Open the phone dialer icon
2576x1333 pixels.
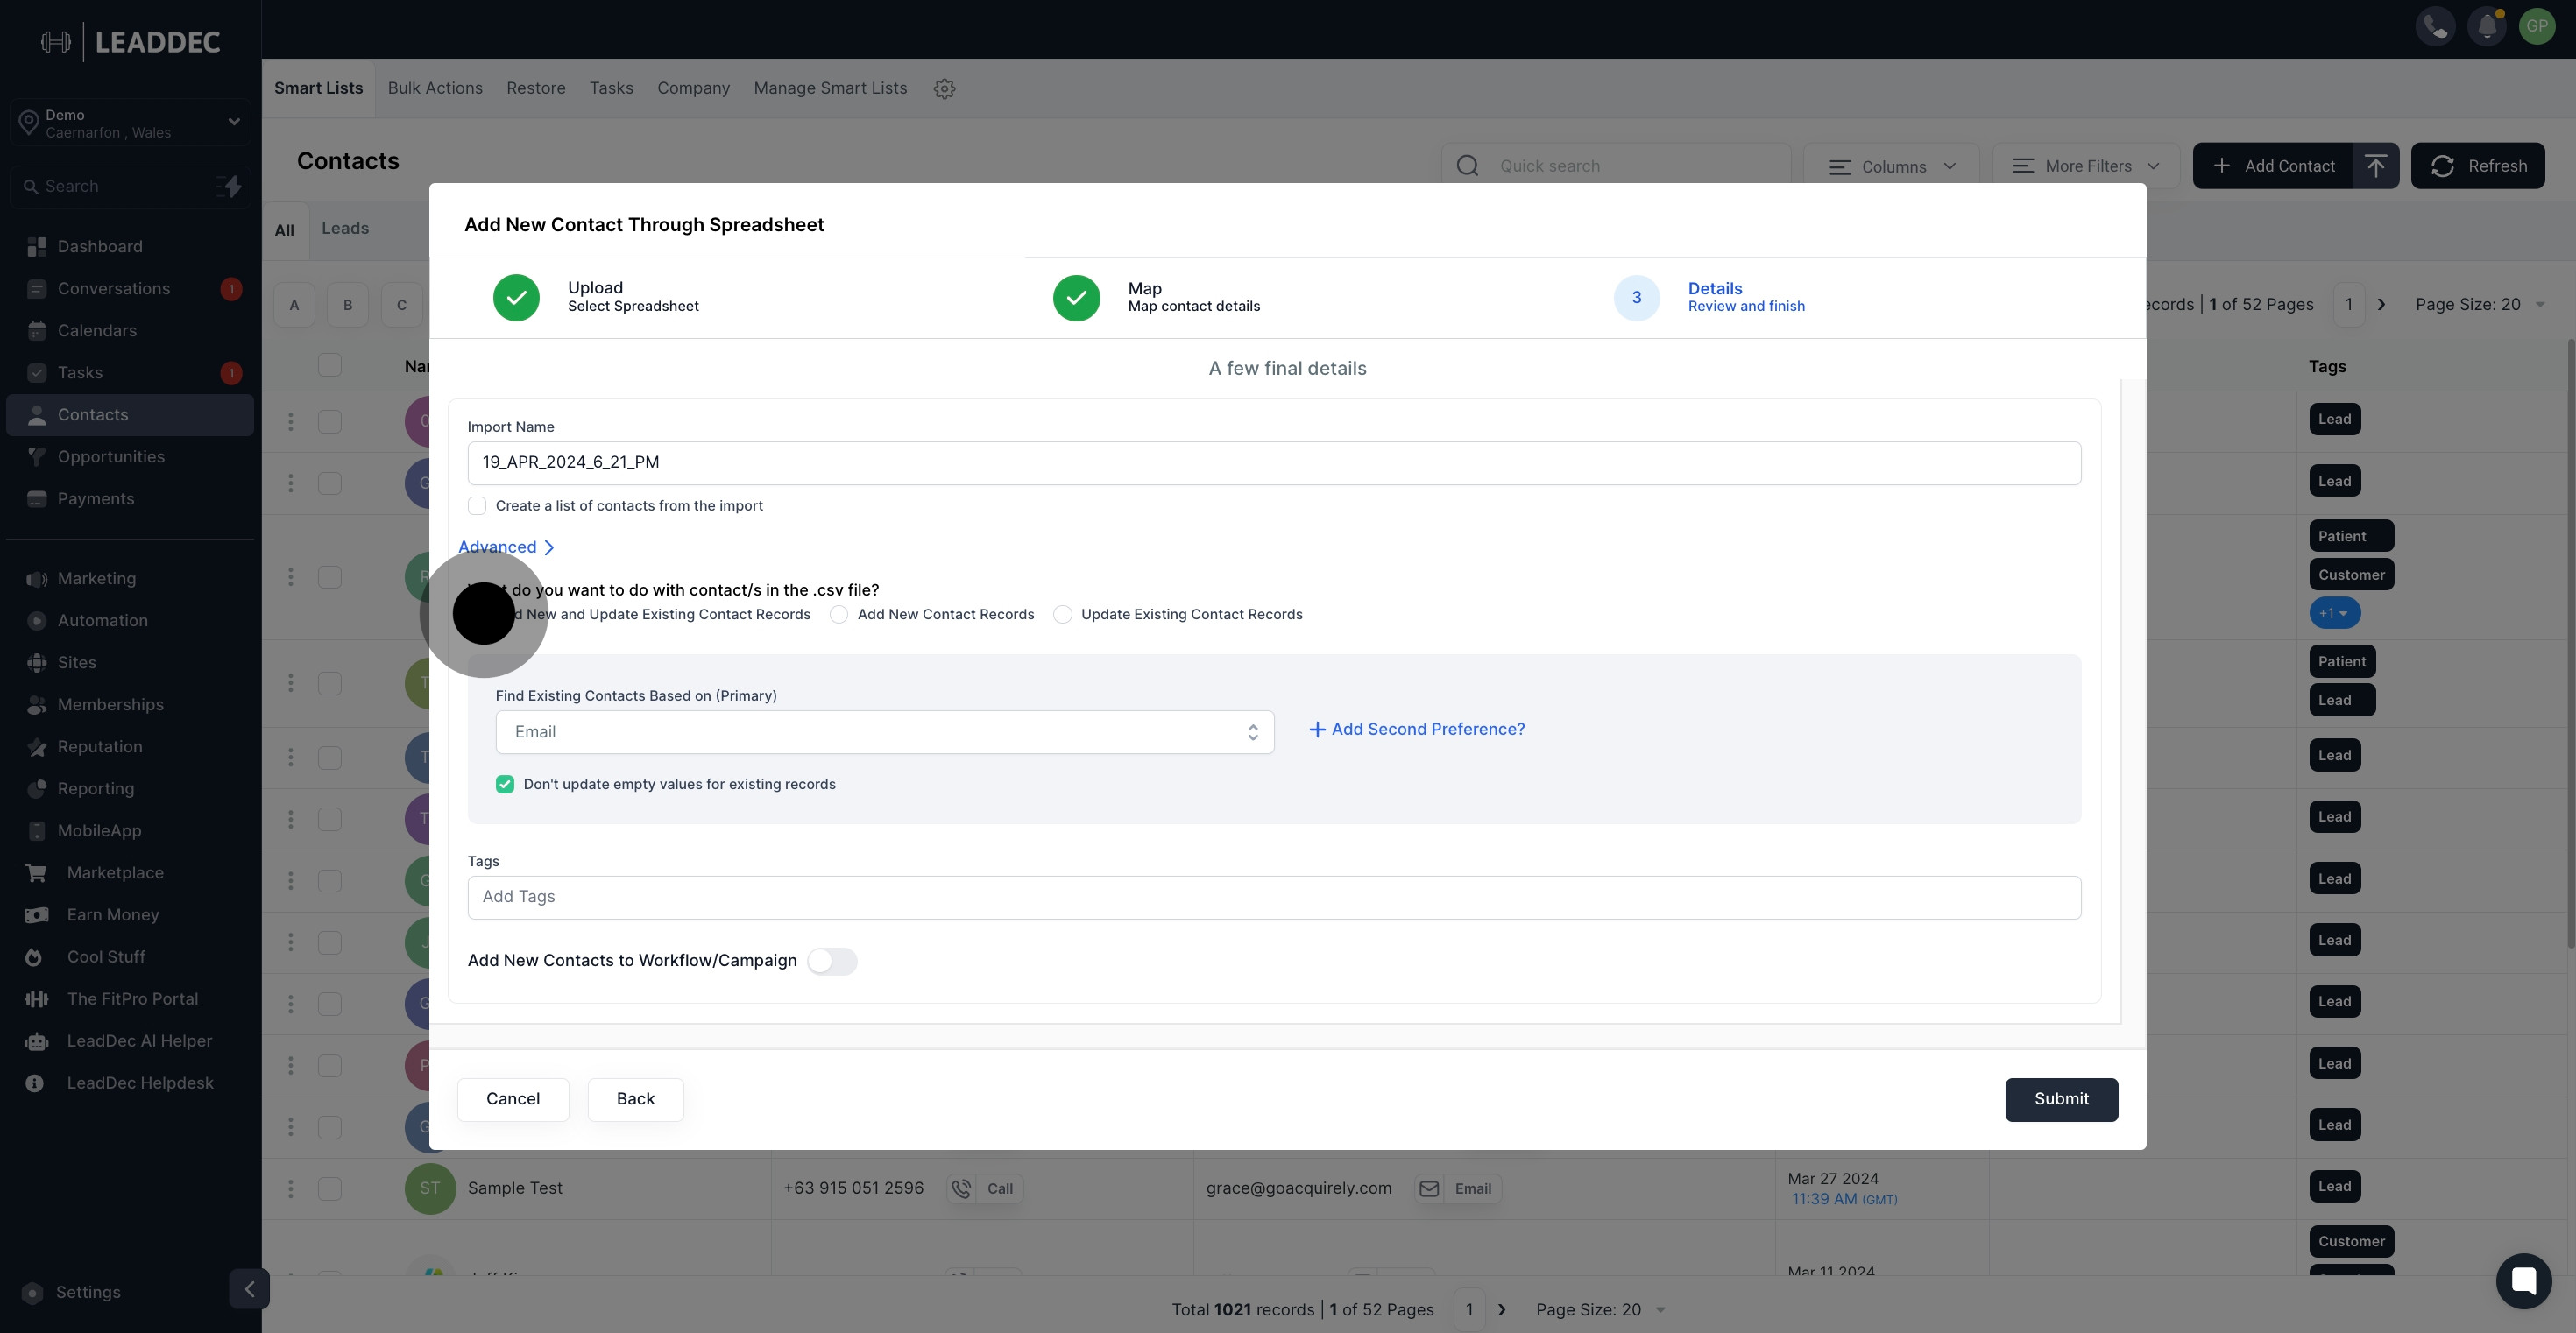click(x=2435, y=26)
